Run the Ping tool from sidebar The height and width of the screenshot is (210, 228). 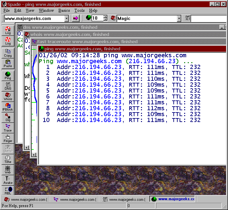coord(8,76)
